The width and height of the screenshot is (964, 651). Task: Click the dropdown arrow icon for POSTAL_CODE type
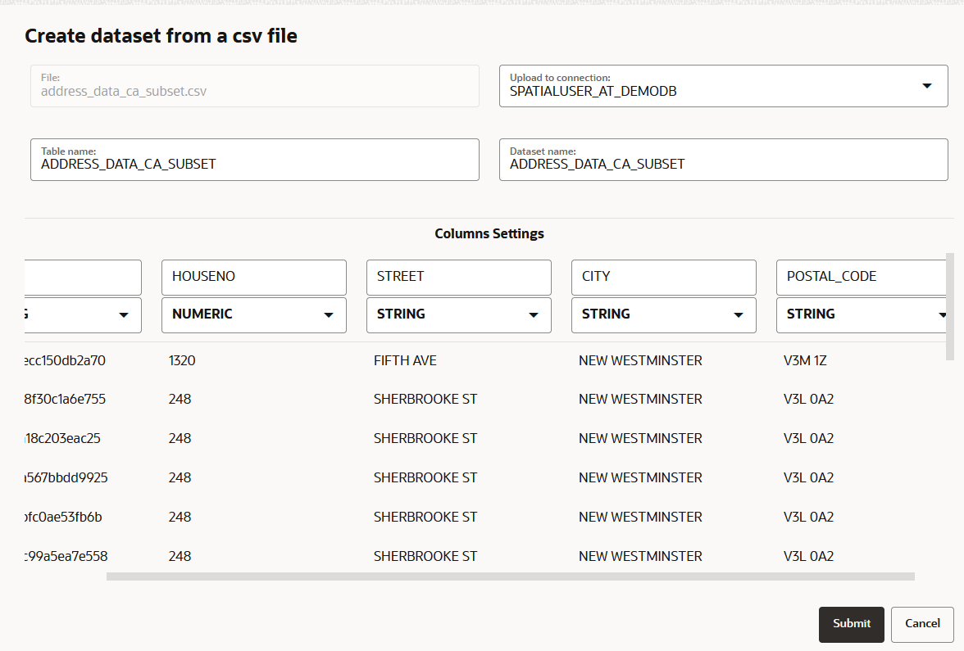pyautogui.click(x=941, y=314)
